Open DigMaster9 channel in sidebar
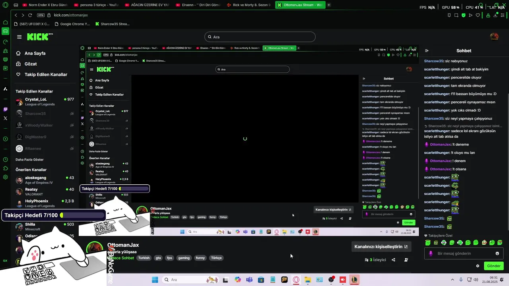Image resolution: width=509 pixels, height=286 pixels. [x=45, y=137]
